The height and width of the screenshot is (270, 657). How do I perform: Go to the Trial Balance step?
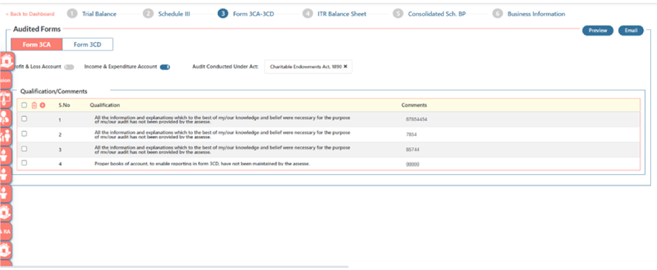click(x=99, y=14)
